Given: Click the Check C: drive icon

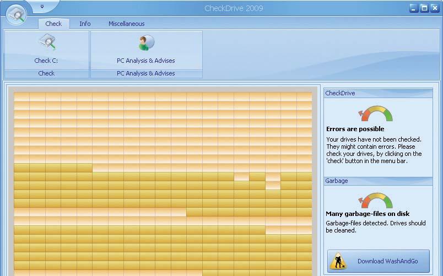Looking at the screenshot, I should click(x=47, y=42).
